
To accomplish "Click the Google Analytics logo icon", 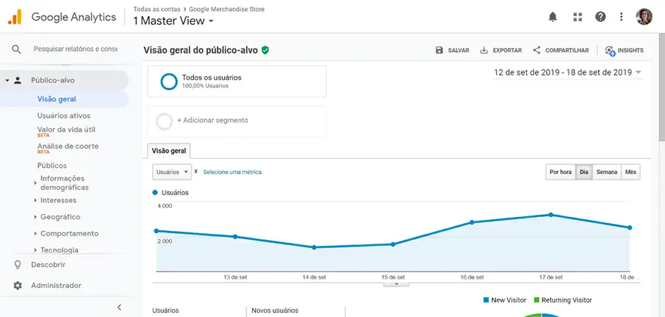I will pyautogui.click(x=14, y=16).
